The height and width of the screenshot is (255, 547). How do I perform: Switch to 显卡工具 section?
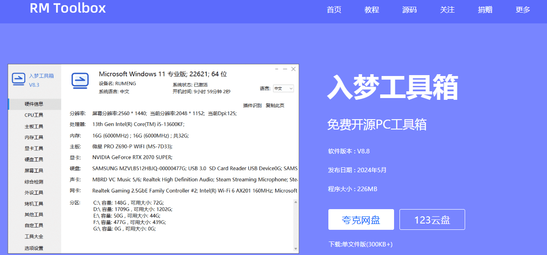point(34,148)
